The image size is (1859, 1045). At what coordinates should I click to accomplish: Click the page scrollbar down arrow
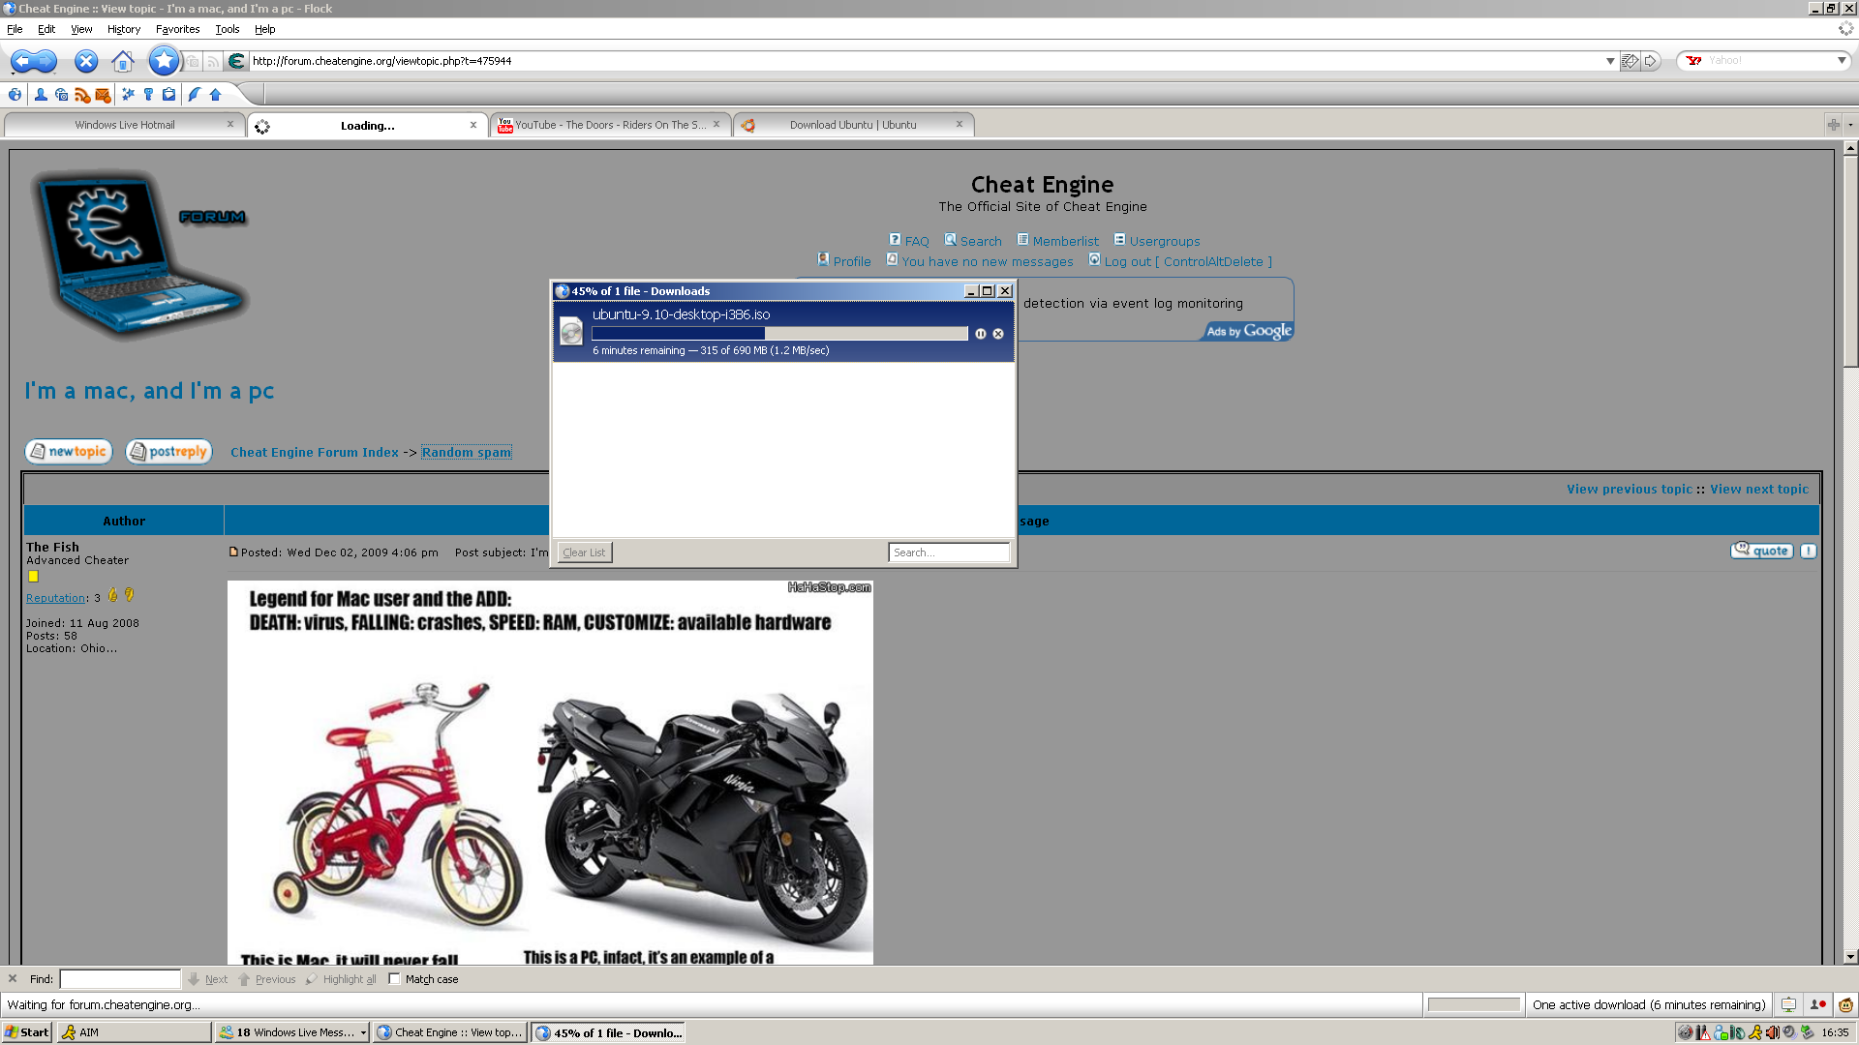click(x=1850, y=957)
